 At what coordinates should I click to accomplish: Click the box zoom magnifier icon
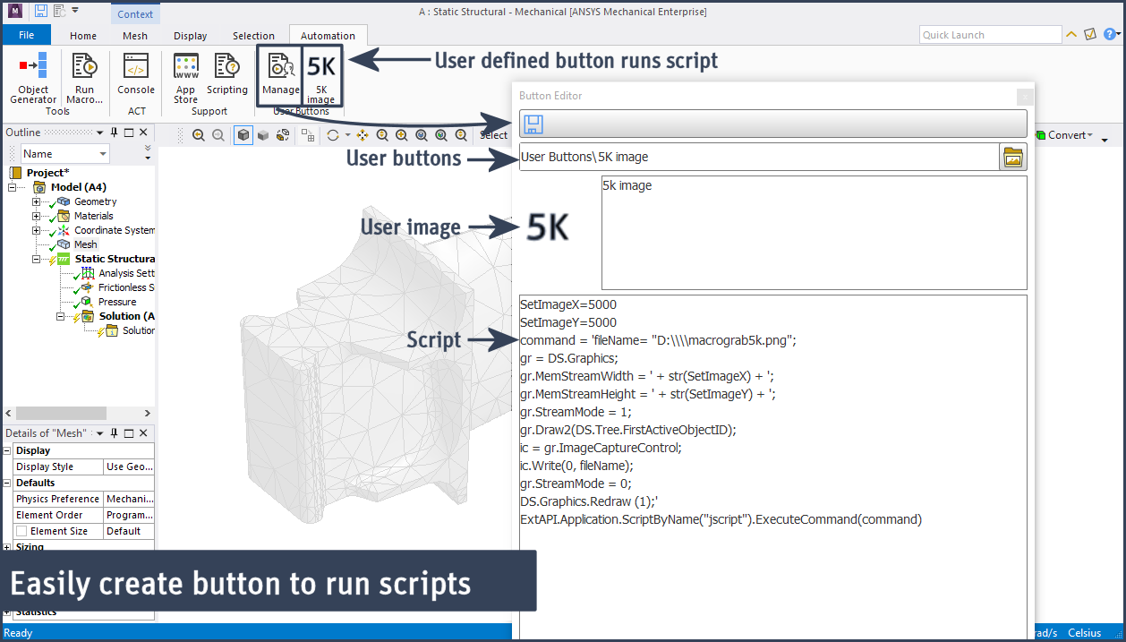(x=422, y=135)
